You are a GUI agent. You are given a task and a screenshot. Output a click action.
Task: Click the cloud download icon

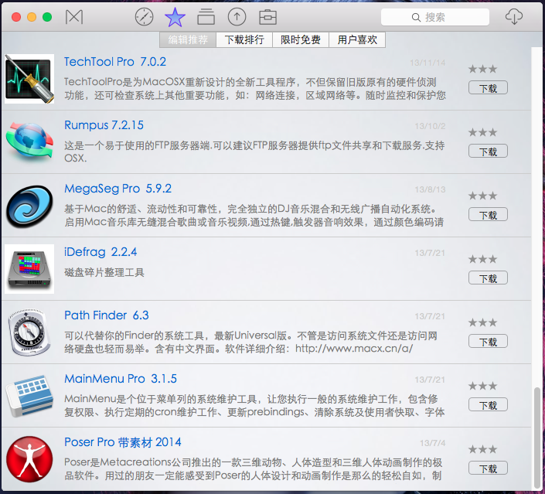coord(514,16)
